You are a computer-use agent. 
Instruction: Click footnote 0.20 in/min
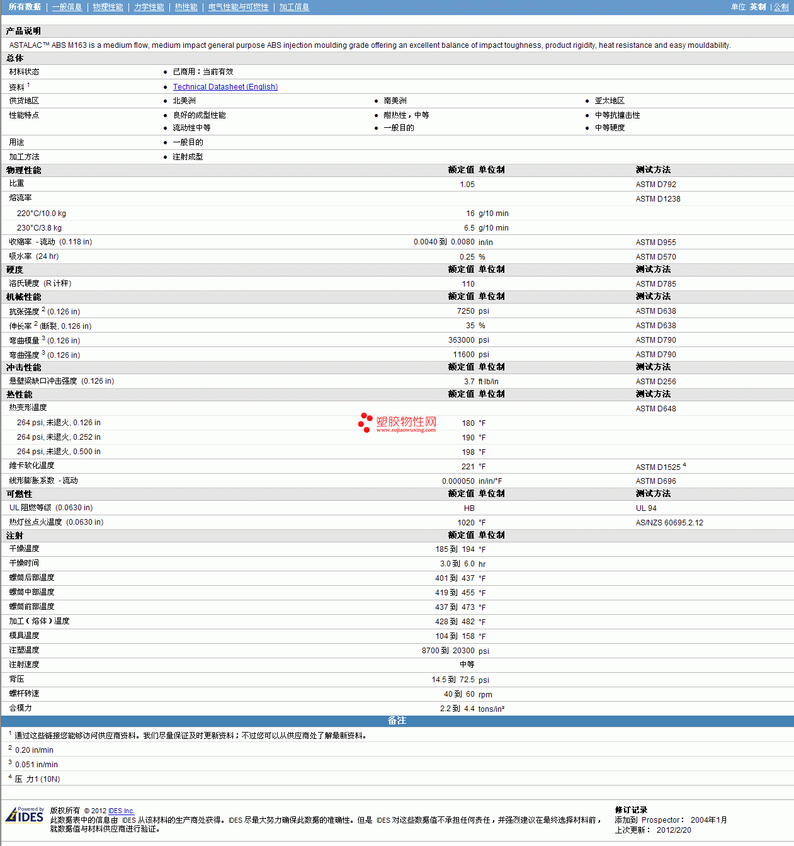tap(34, 750)
